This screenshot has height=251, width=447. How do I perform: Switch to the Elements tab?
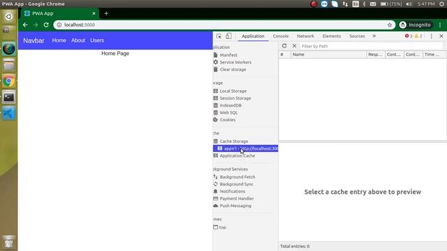[x=332, y=36]
